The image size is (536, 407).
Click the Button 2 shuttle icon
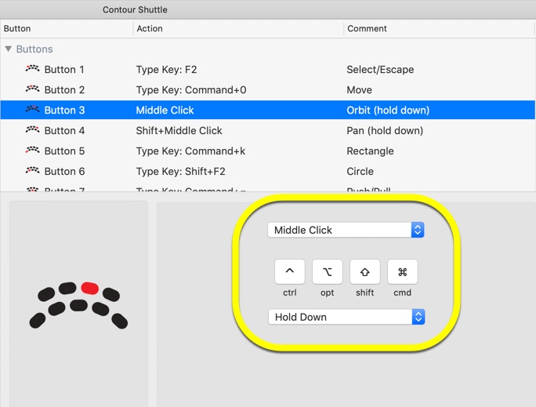click(x=32, y=89)
